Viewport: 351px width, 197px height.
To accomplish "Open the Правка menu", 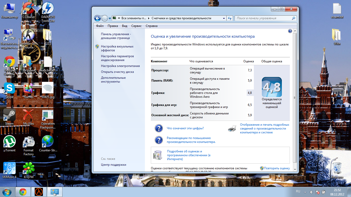I will [113, 26].
